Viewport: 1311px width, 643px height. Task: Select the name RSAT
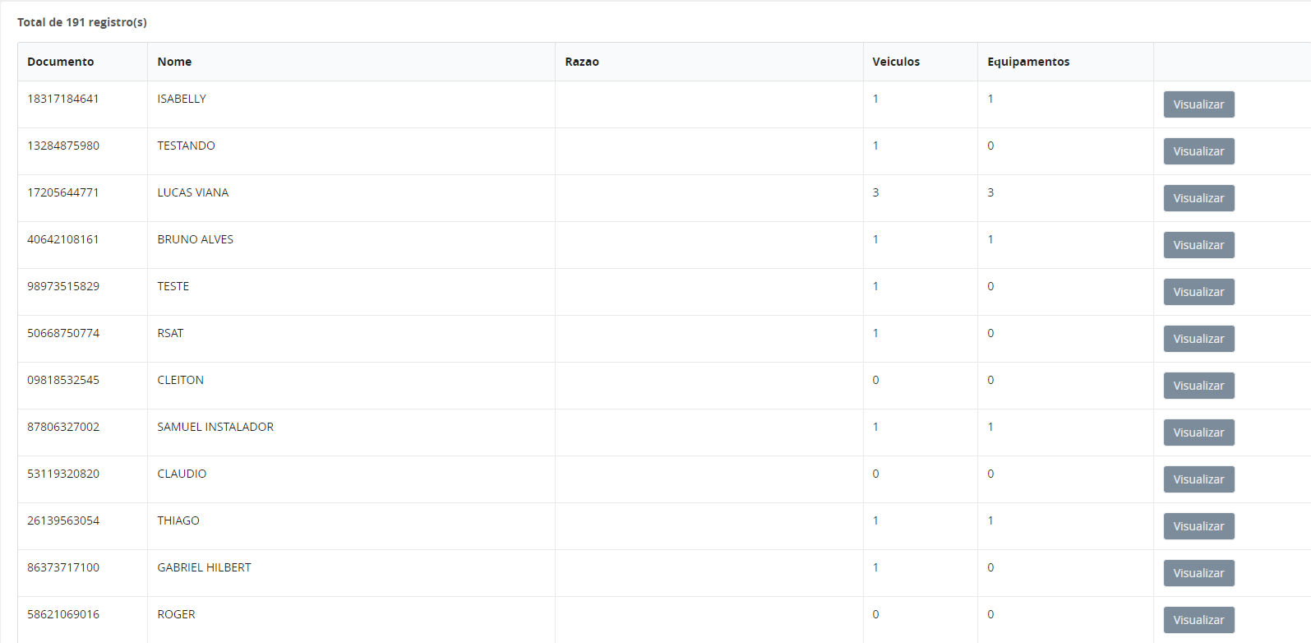(170, 333)
